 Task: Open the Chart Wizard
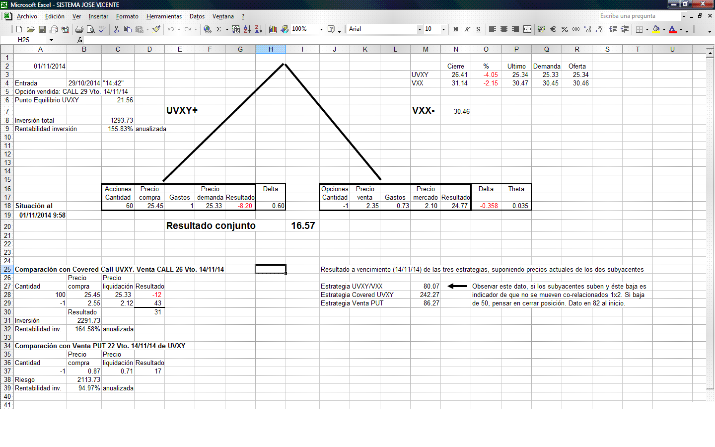coord(273,29)
